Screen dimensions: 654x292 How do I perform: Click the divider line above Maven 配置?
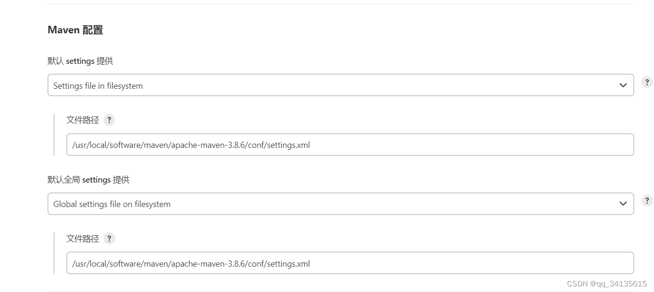(340, 4)
